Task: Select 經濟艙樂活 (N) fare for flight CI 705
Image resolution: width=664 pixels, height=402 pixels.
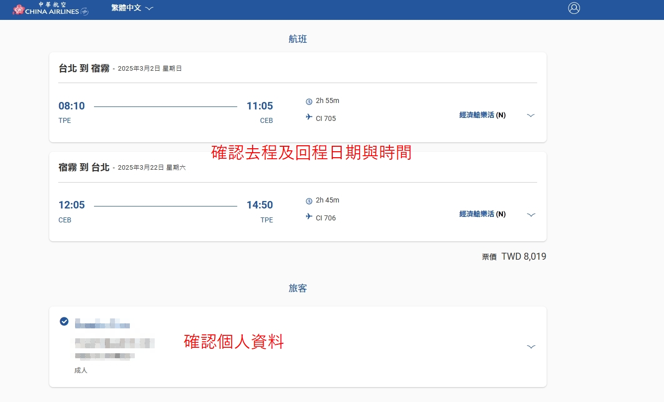Action: pos(482,115)
